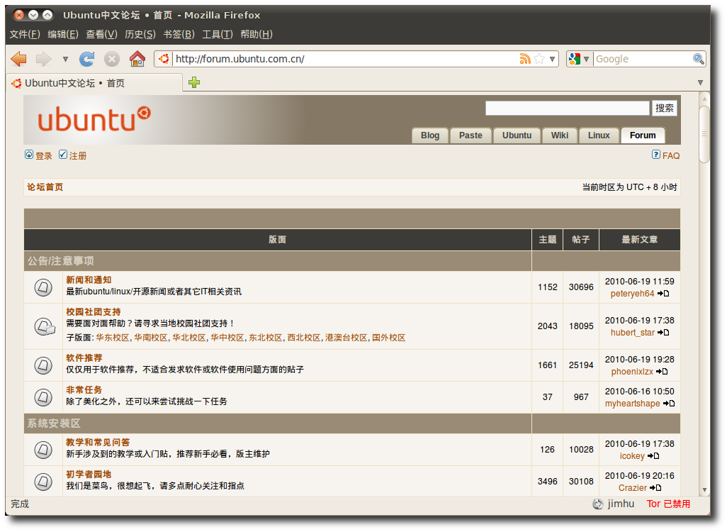View latest post icon next to myheartshape
The image size is (727, 532).
pos(669,404)
